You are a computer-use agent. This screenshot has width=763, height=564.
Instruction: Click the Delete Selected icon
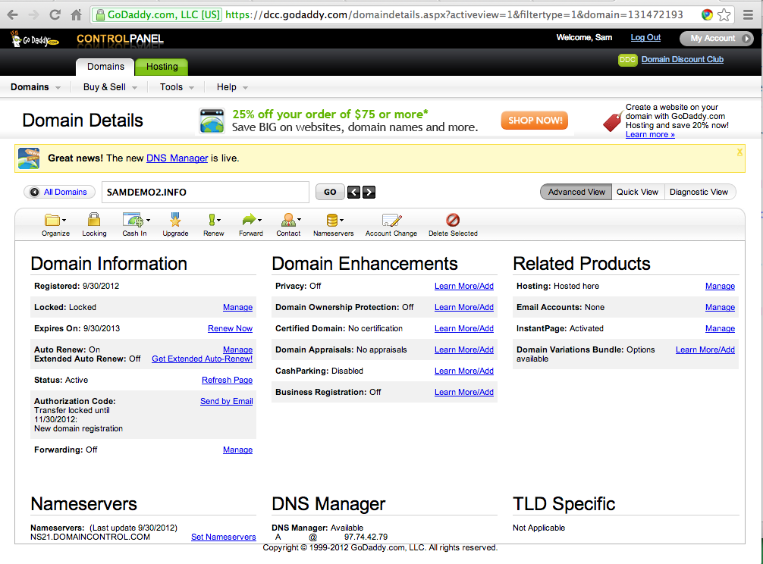point(453,220)
